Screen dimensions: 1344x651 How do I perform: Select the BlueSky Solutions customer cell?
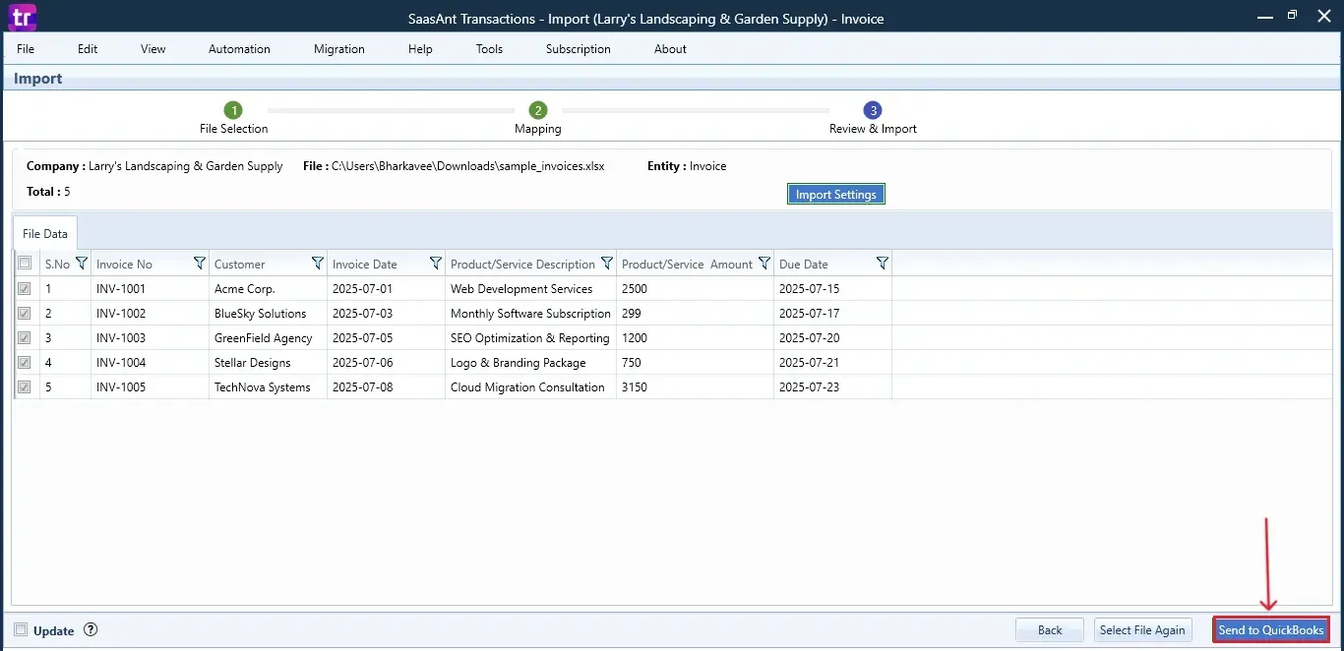(269, 314)
